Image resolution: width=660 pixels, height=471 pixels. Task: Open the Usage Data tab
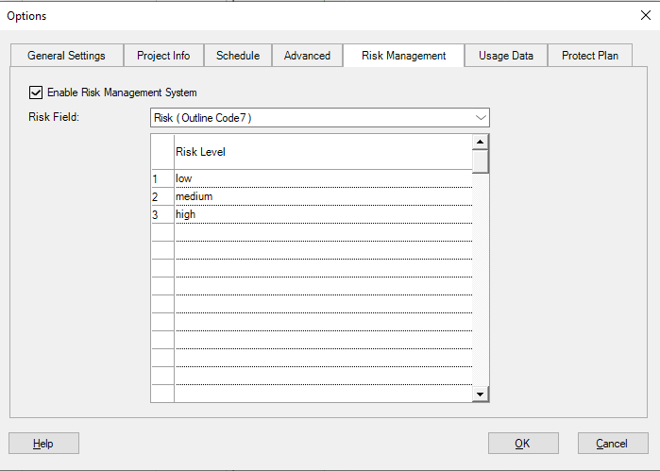pyautogui.click(x=505, y=56)
